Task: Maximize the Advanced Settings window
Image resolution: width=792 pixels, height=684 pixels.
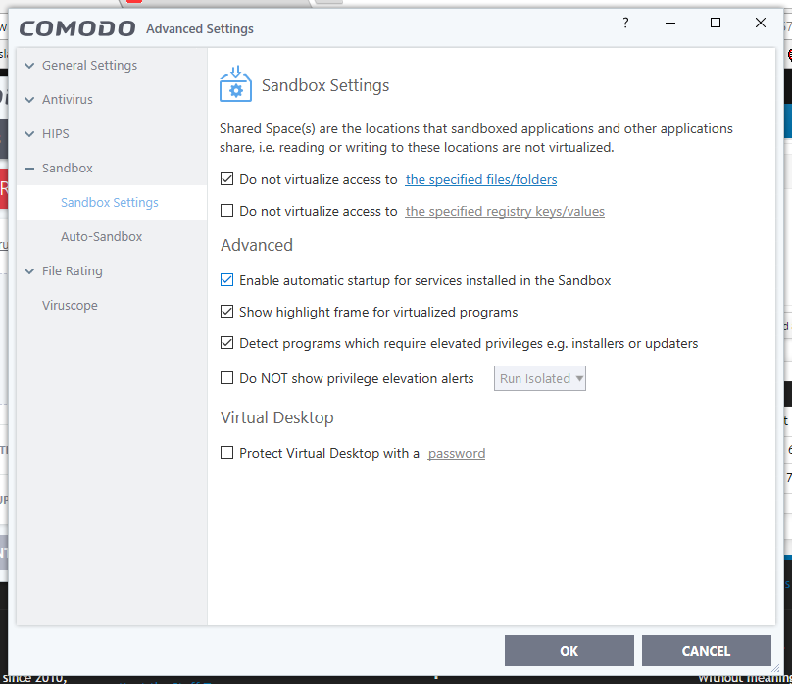Action: (x=716, y=23)
